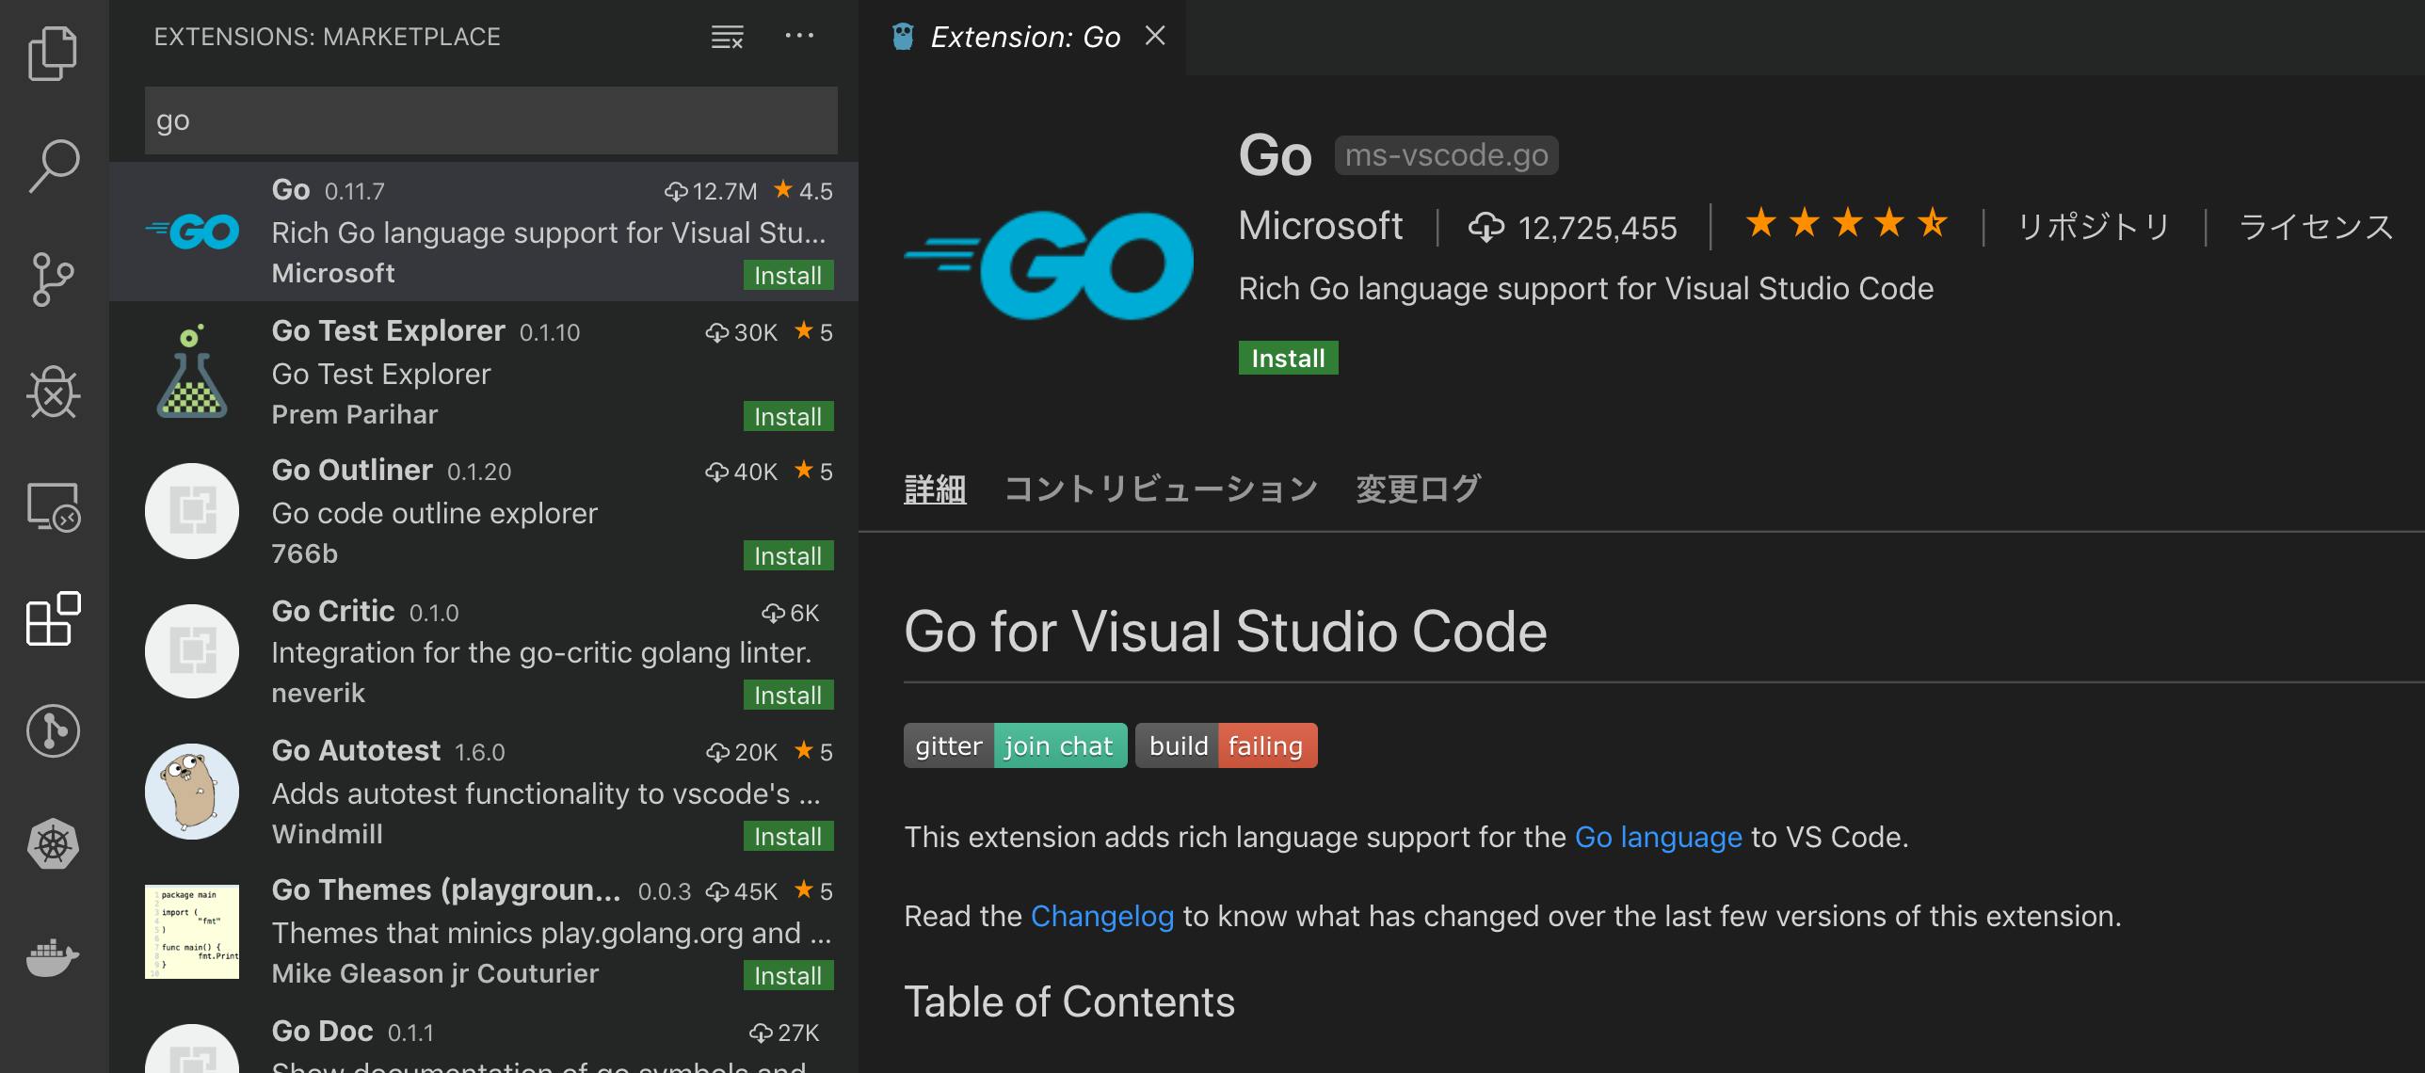Open the ライセンス license link
The width and height of the screenshot is (2425, 1073).
point(2316,227)
